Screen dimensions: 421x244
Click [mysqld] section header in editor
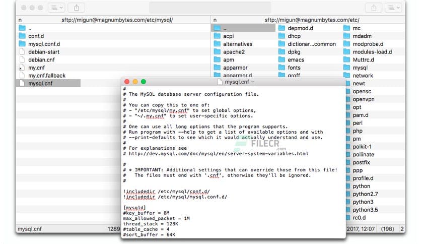134,208
